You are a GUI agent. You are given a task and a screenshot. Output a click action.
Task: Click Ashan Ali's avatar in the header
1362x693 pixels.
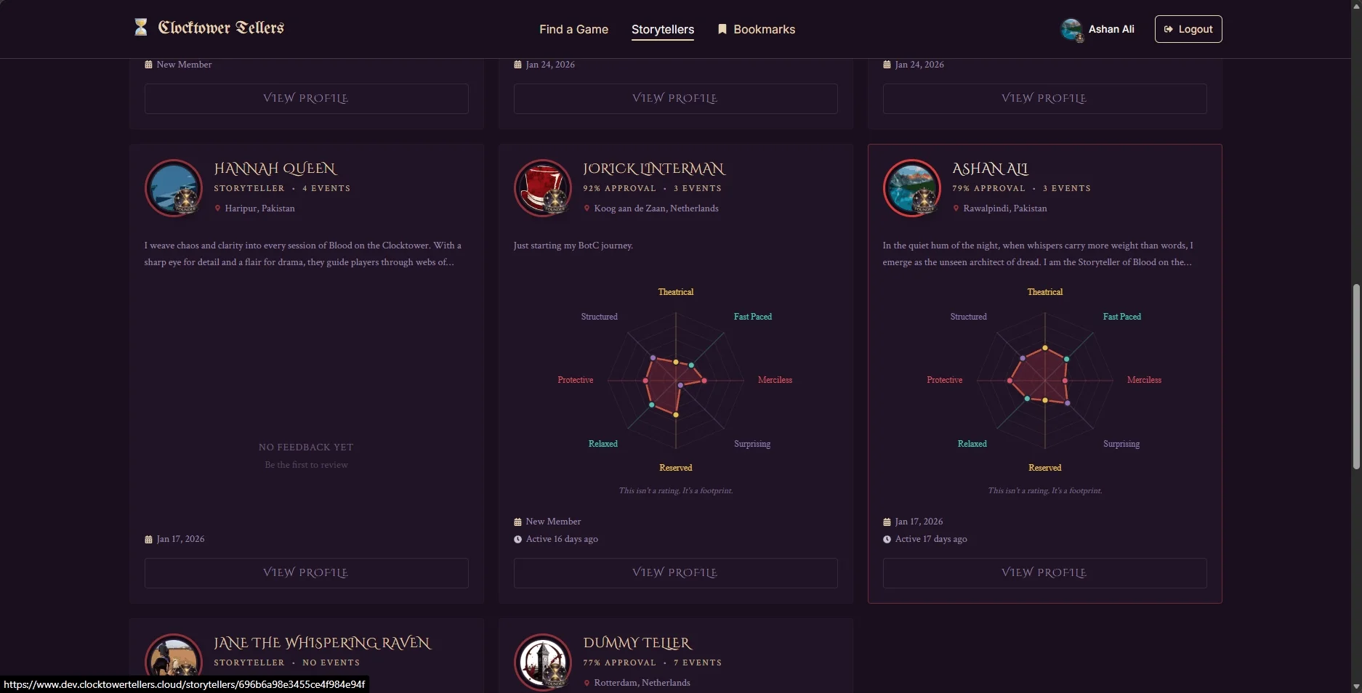point(1072,29)
